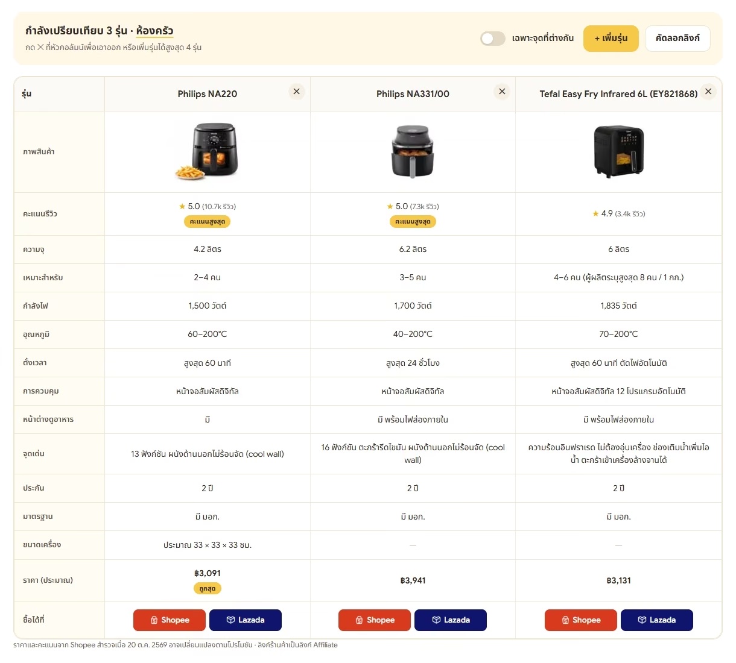This screenshot has width=736, height=663.
Task: Click the 40–200°C temperature cell
Action: tap(413, 334)
